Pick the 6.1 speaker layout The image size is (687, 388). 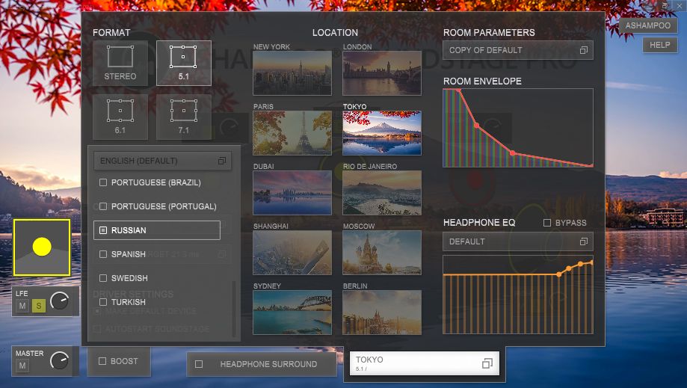click(x=120, y=117)
